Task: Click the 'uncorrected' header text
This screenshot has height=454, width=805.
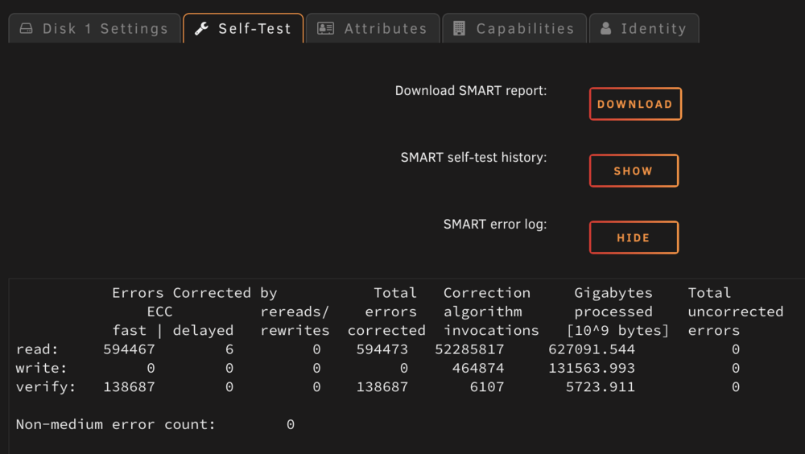Action: coord(735,312)
